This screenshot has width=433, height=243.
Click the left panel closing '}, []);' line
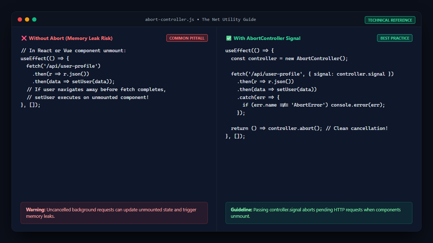(x=31, y=105)
